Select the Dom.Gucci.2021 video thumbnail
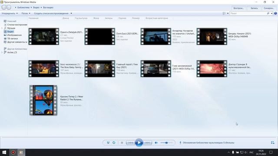 click(x=100, y=36)
